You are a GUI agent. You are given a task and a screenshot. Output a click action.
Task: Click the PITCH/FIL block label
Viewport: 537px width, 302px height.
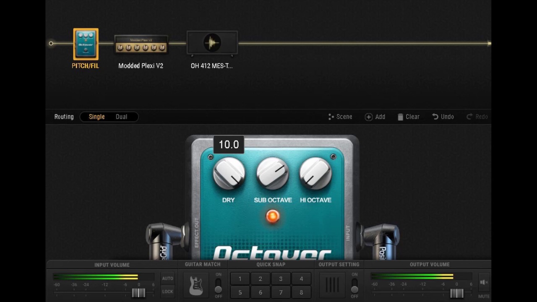pos(86,66)
